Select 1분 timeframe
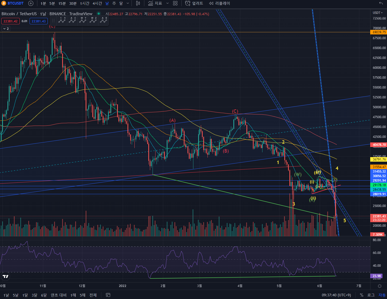Image resolution: width=387 pixels, height=299 pixels. pos(43,3)
